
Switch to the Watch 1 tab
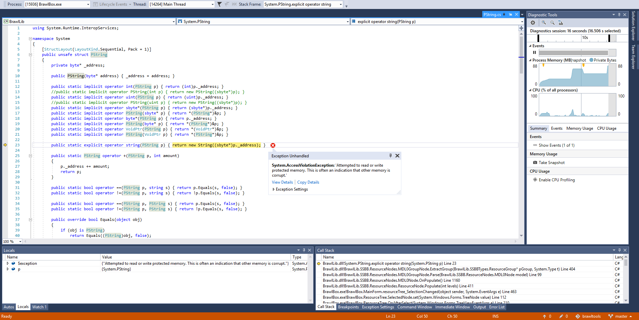pos(39,307)
